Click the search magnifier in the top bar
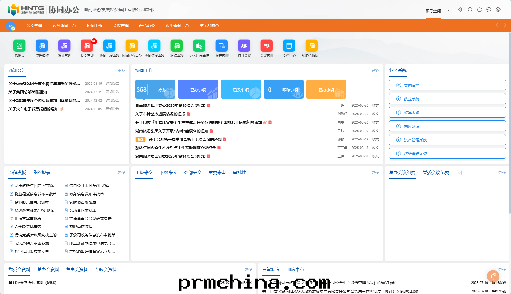The image size is (511, 294). point(470,9)
